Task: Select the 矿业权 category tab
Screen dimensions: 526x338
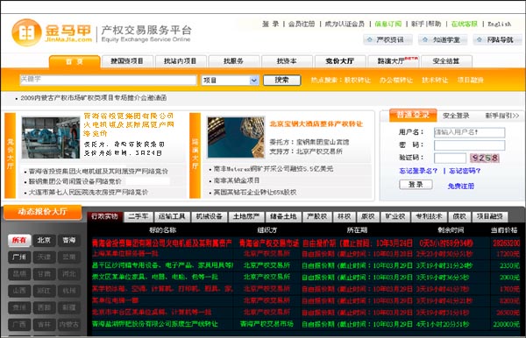Action: (x=395, y=216)
